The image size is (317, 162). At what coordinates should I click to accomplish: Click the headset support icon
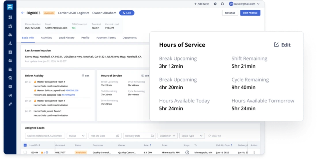(222, 4)
